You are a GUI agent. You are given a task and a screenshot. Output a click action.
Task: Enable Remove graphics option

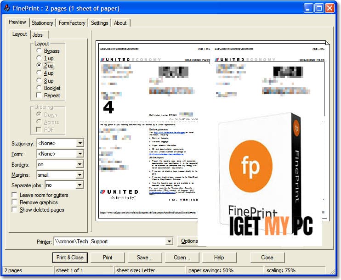click(14, 202)
